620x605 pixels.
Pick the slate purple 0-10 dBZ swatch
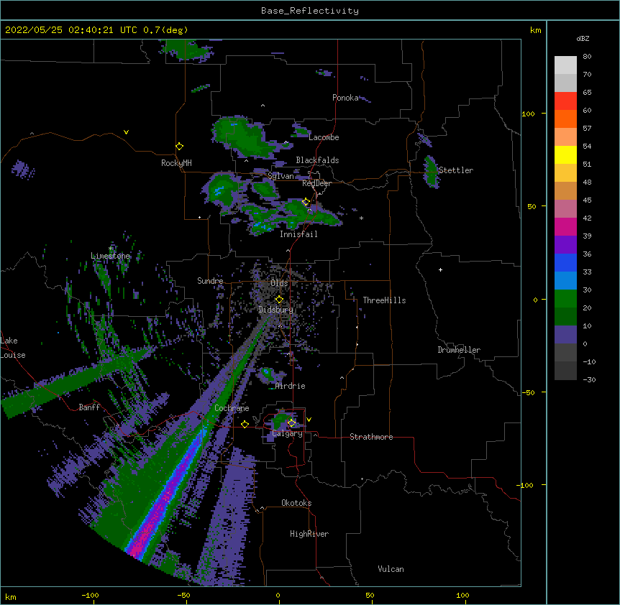click(565, 335)
